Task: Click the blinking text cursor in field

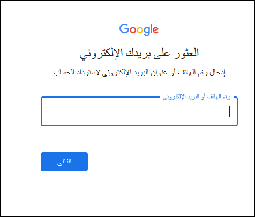Action: 229,111
